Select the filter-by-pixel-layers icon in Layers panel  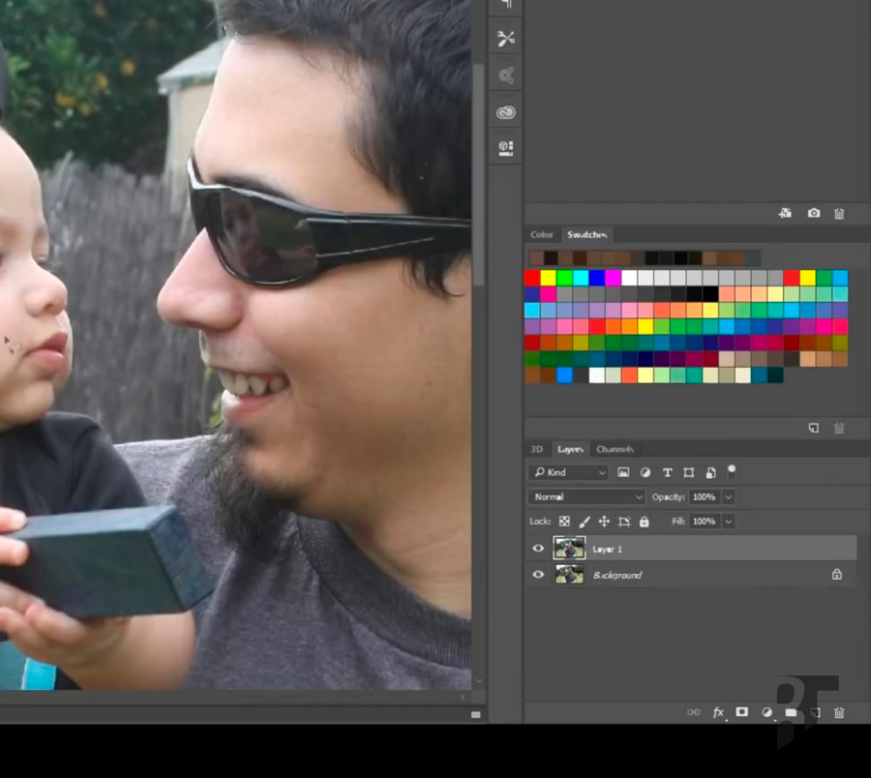(x=621, y=472)
